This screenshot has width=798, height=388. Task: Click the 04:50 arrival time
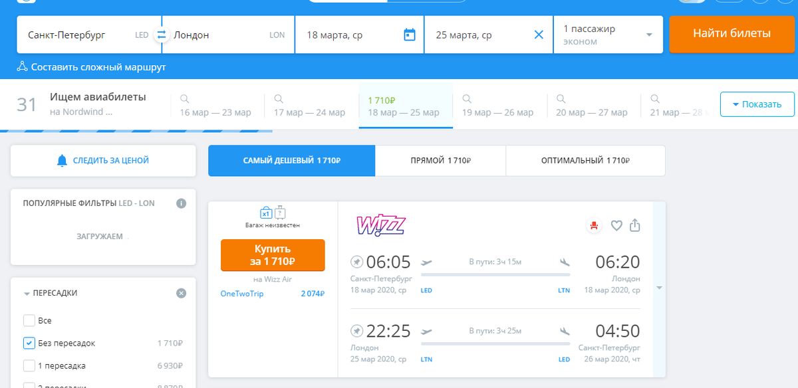point(618,330)
